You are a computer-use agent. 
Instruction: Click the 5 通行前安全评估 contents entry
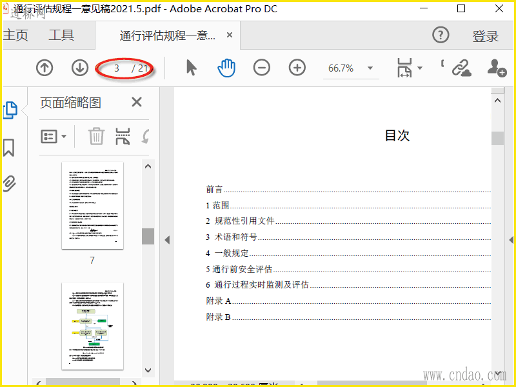click(348, 269)
